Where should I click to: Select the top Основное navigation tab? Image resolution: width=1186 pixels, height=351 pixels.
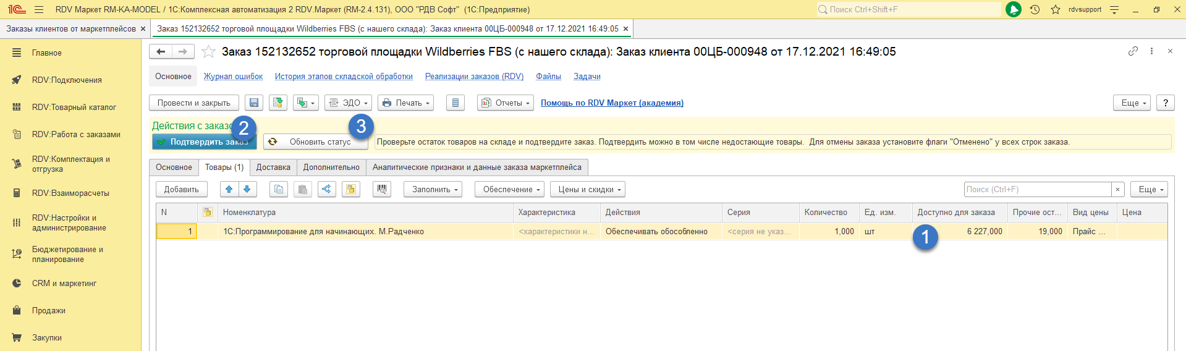pyautogui.click(x=173, y=77)
